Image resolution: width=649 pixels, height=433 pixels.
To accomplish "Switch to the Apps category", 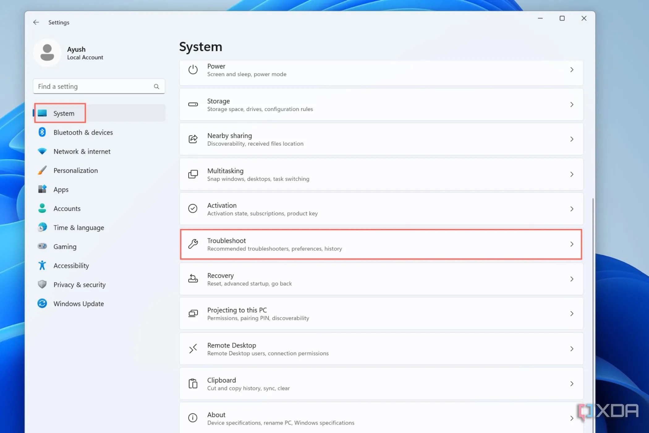I will (x=99, y=189).
